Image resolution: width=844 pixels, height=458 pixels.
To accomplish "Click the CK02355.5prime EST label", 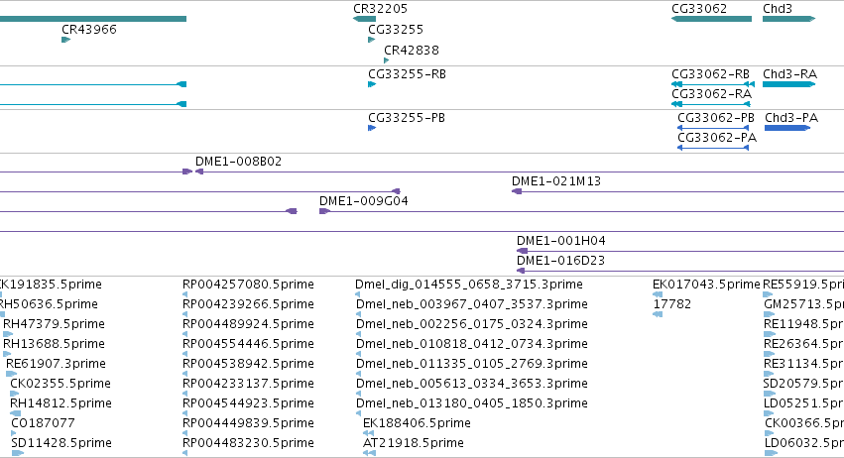I will tap(60, 384).
